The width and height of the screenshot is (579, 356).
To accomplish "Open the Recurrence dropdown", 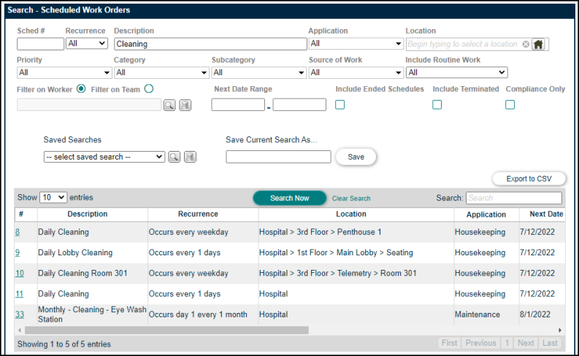I will [87, 44].
